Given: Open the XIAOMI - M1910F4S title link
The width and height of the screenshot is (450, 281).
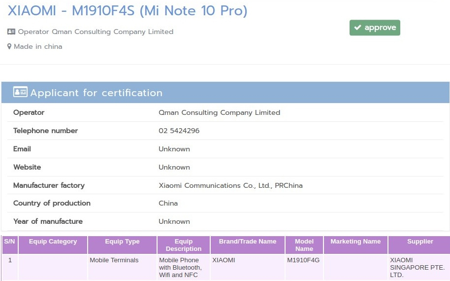Looking at the screenshot, I should point(128,11).
